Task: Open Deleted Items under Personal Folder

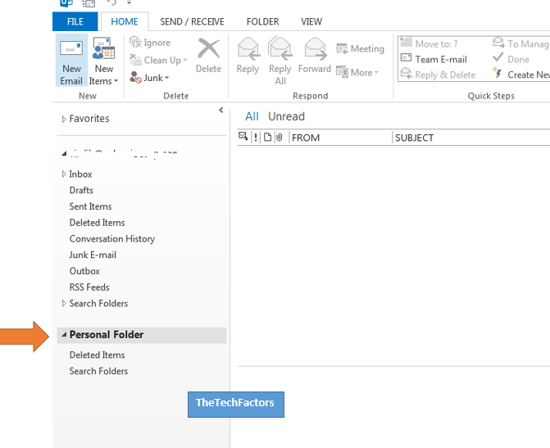Action: (x=98, y=355)
